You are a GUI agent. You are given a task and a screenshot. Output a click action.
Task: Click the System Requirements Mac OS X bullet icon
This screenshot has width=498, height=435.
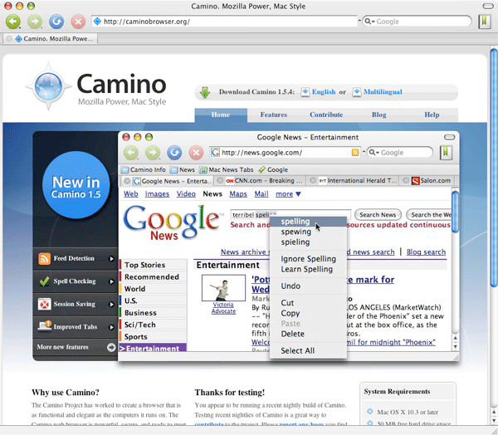click(x=369, y=412)
